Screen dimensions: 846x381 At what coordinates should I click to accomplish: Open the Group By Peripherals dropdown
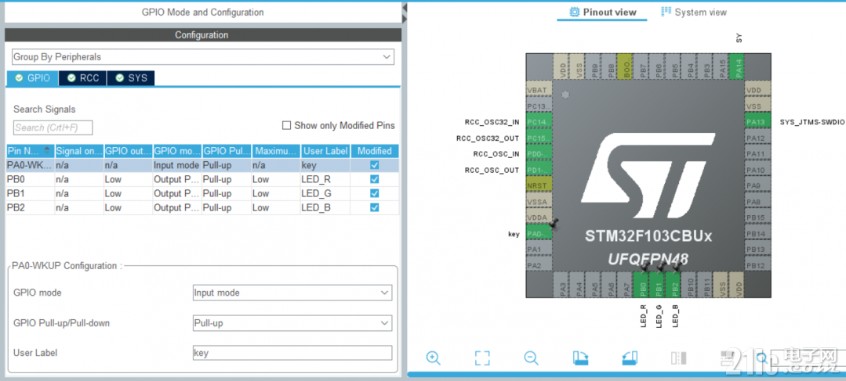203,56
